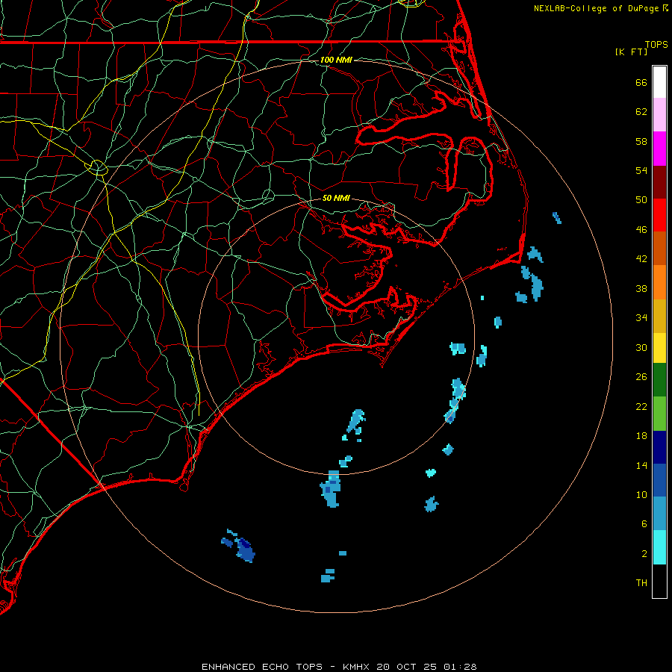Click the "50" legend value
This screenshot has height=672, width=672.
[x=641, y=200]
